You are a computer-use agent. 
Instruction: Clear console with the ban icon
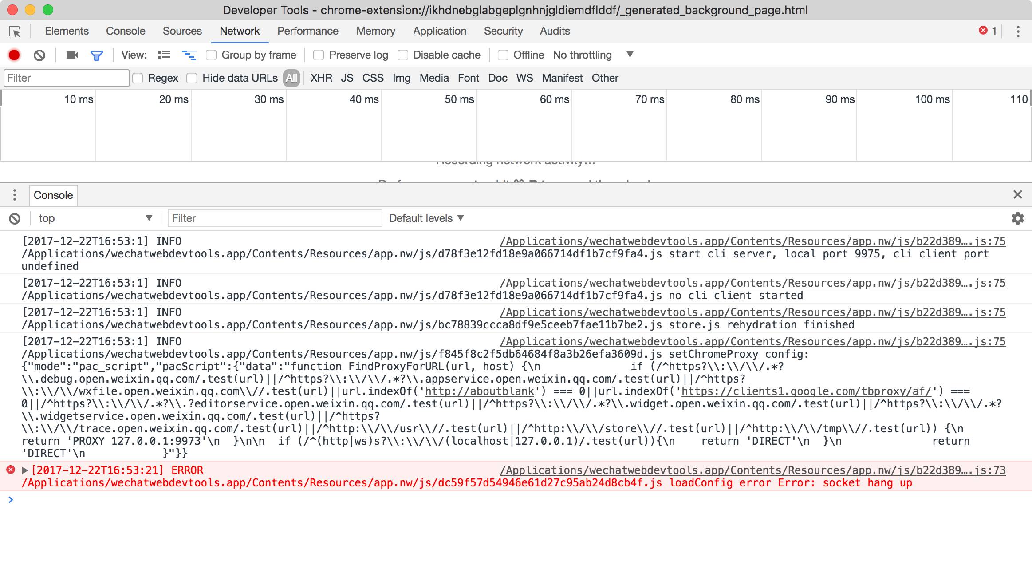15,218
